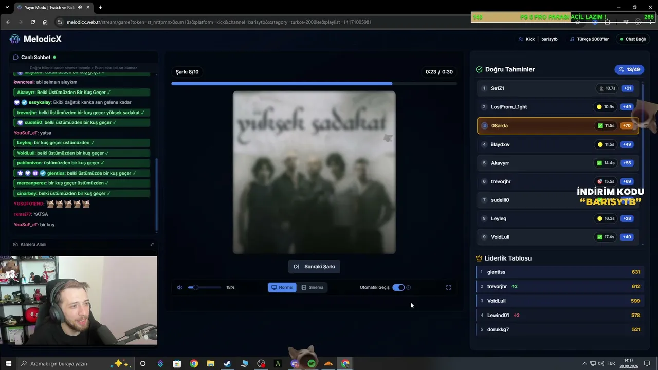Click rxmsi77's YATSA chat message
Image resolution: width=658 pixels, height=370 pixels.
82,214
